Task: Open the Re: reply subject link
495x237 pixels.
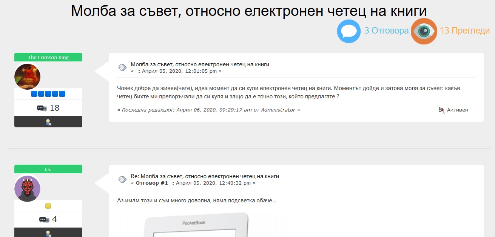Action: pyautogui.click(x=205, y=176)
